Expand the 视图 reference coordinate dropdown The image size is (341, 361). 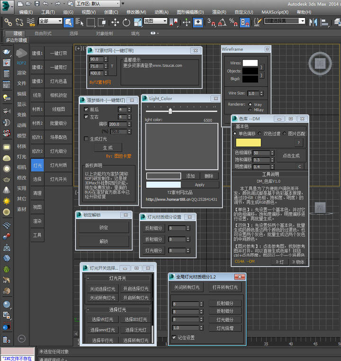(x=156, y=21)
